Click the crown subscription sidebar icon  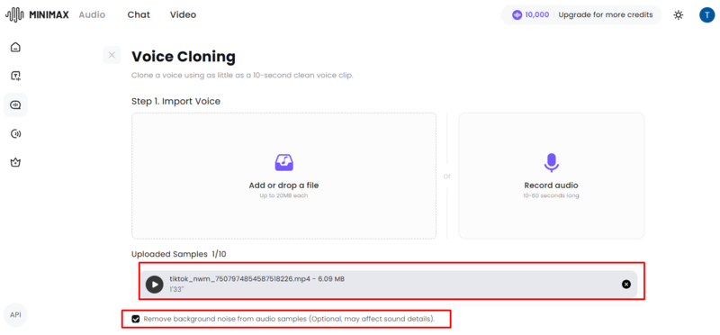(15, 162)
